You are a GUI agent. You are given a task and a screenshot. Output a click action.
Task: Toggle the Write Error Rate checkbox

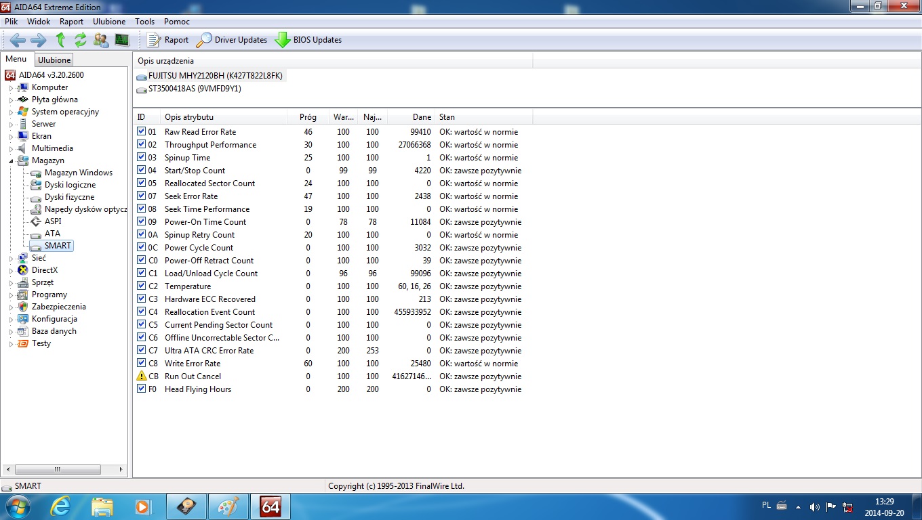click(142, 363)
